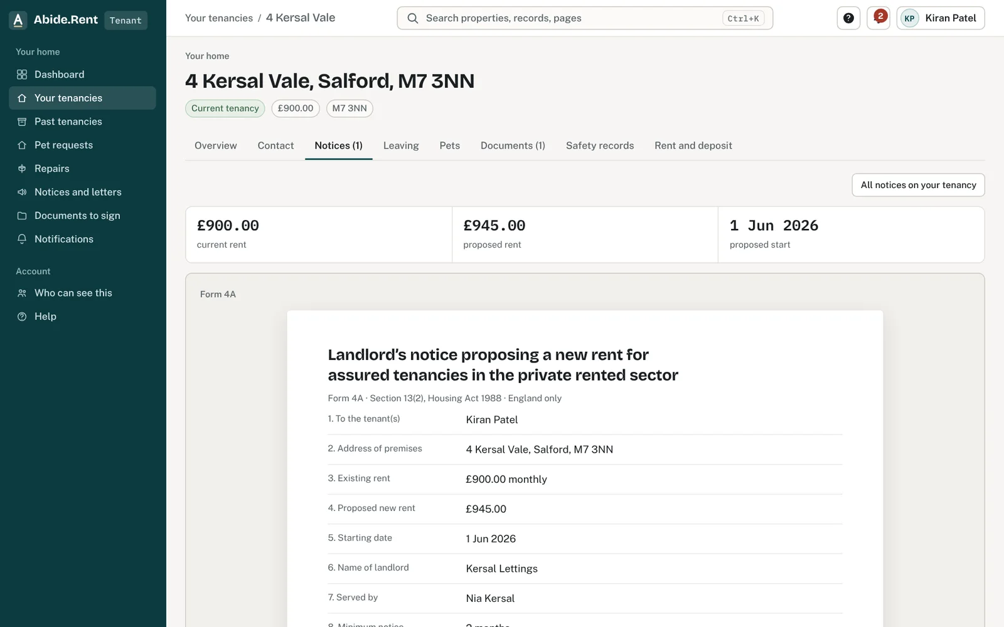Click the Tenant role badge

click(x=125, y=21)
